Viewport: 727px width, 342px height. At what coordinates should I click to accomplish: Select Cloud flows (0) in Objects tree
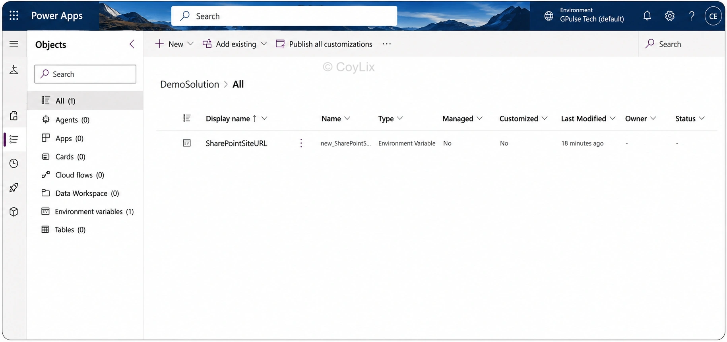(x=85, y=175)
